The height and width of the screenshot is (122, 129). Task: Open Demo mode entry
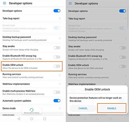[x=32, y=108]
